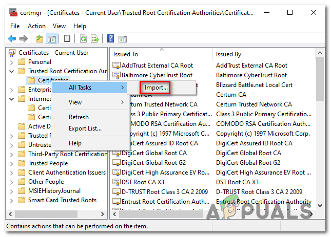Expand the Other People node
Viewport: 331px width, 237px height.
(12, 182)
